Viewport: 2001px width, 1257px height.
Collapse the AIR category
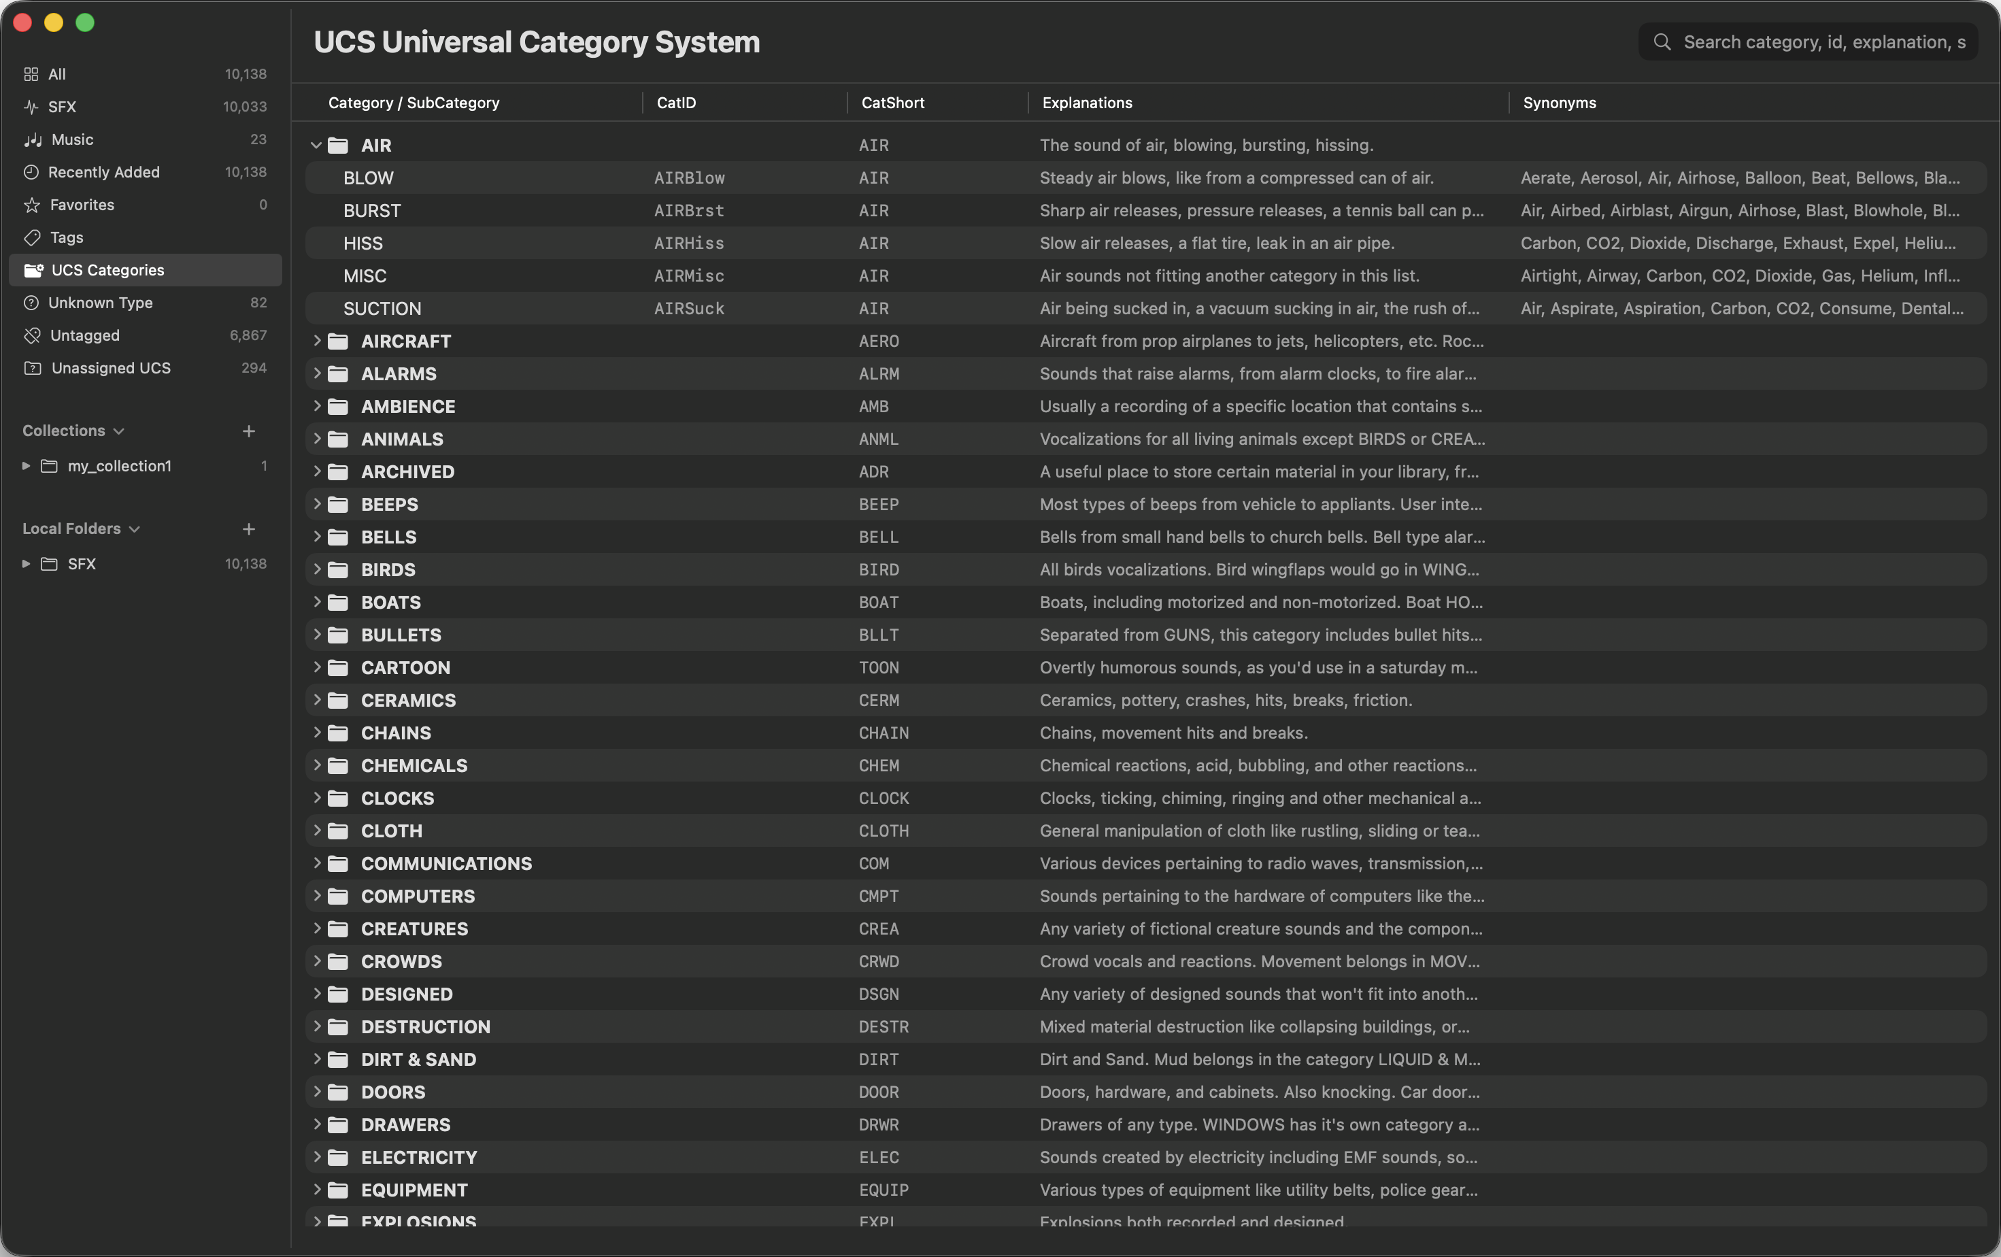(x=316, y=146)
